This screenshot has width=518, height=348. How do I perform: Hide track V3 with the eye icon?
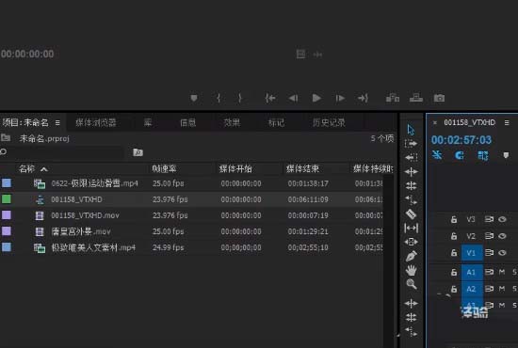pos(502,219)
